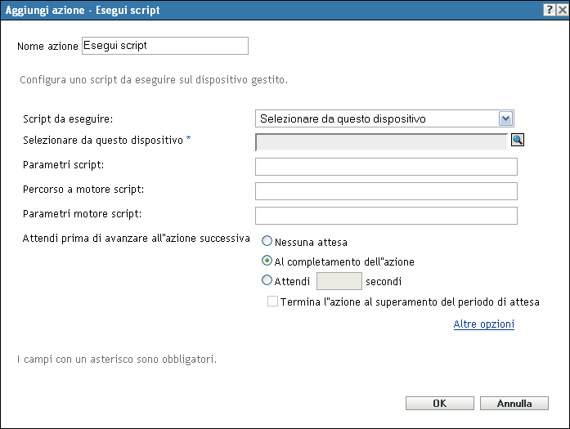Click the help question mark icon
Screen dimensions: 570x429
tap(548, 10)
